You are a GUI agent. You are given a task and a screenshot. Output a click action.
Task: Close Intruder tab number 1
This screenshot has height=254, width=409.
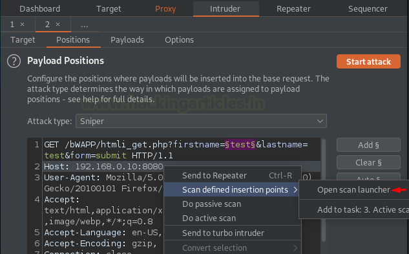pyautogui.click(x=23, y=25)
